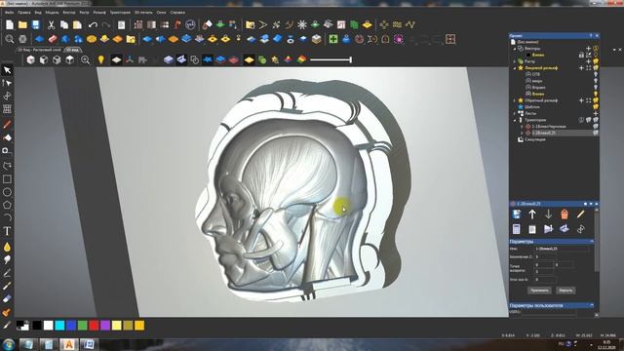
Task: Click the first isometric cube view icon
Action: pos(30,59)
